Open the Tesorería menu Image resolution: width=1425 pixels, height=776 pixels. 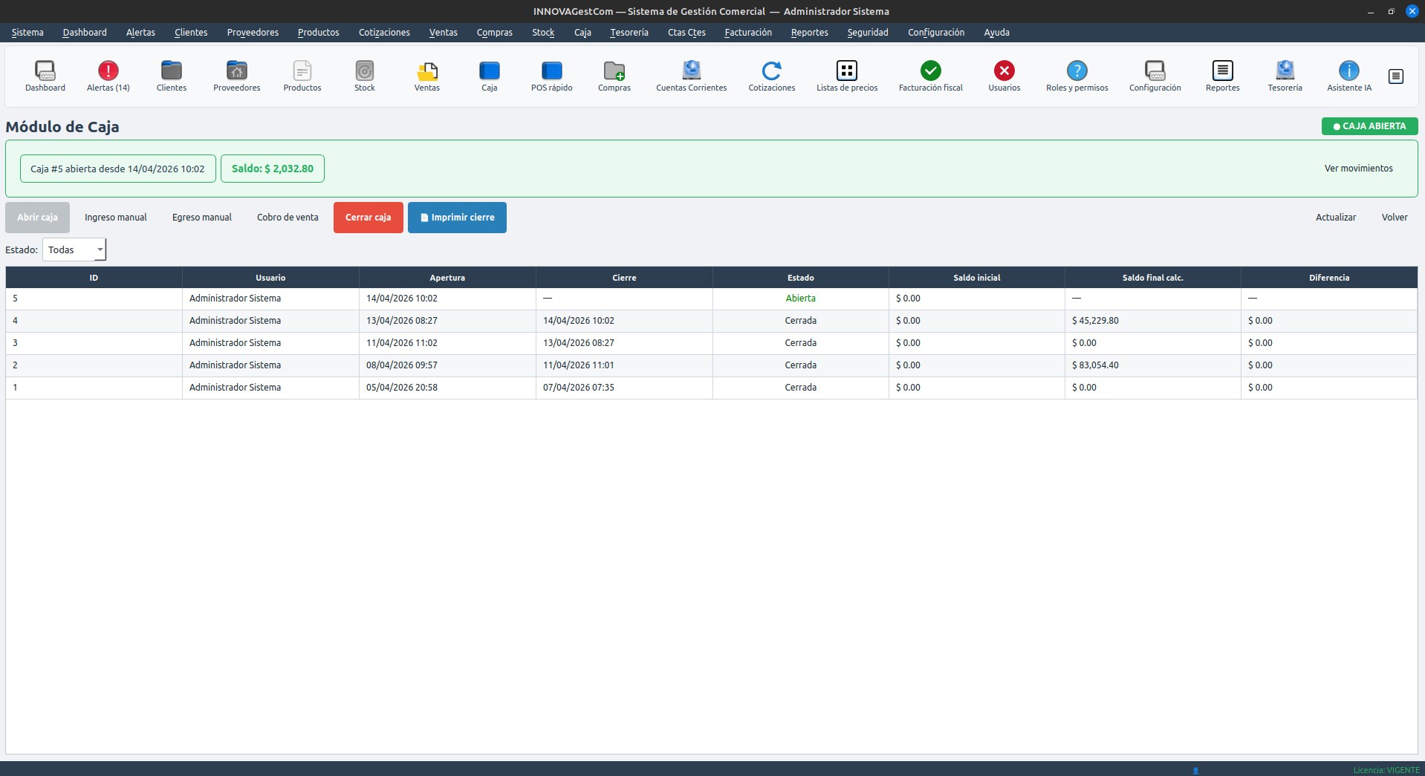coord(629,33)
